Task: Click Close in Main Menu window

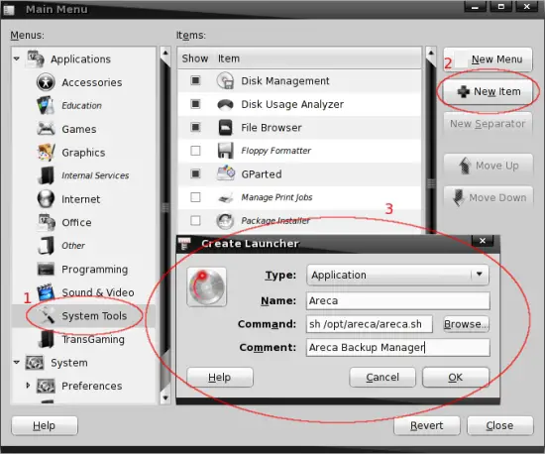Action: point(499,425)
